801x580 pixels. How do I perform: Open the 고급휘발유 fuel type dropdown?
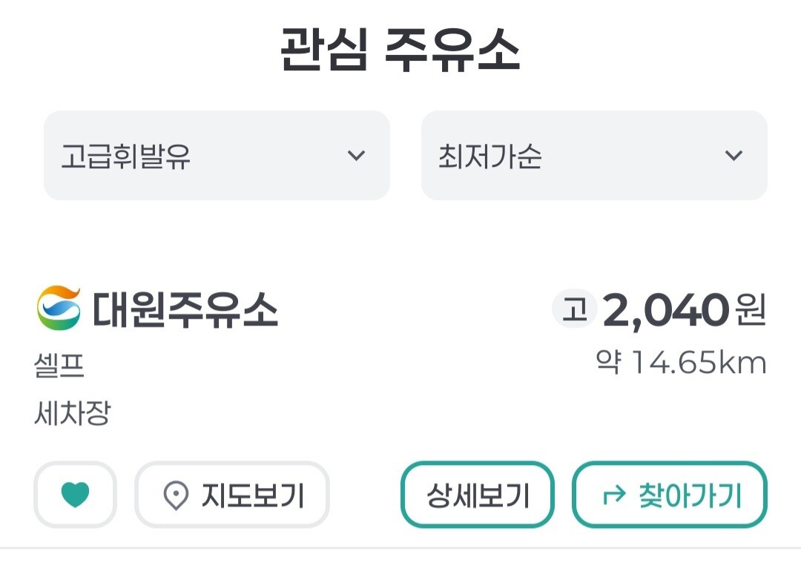tap(217, 156)
